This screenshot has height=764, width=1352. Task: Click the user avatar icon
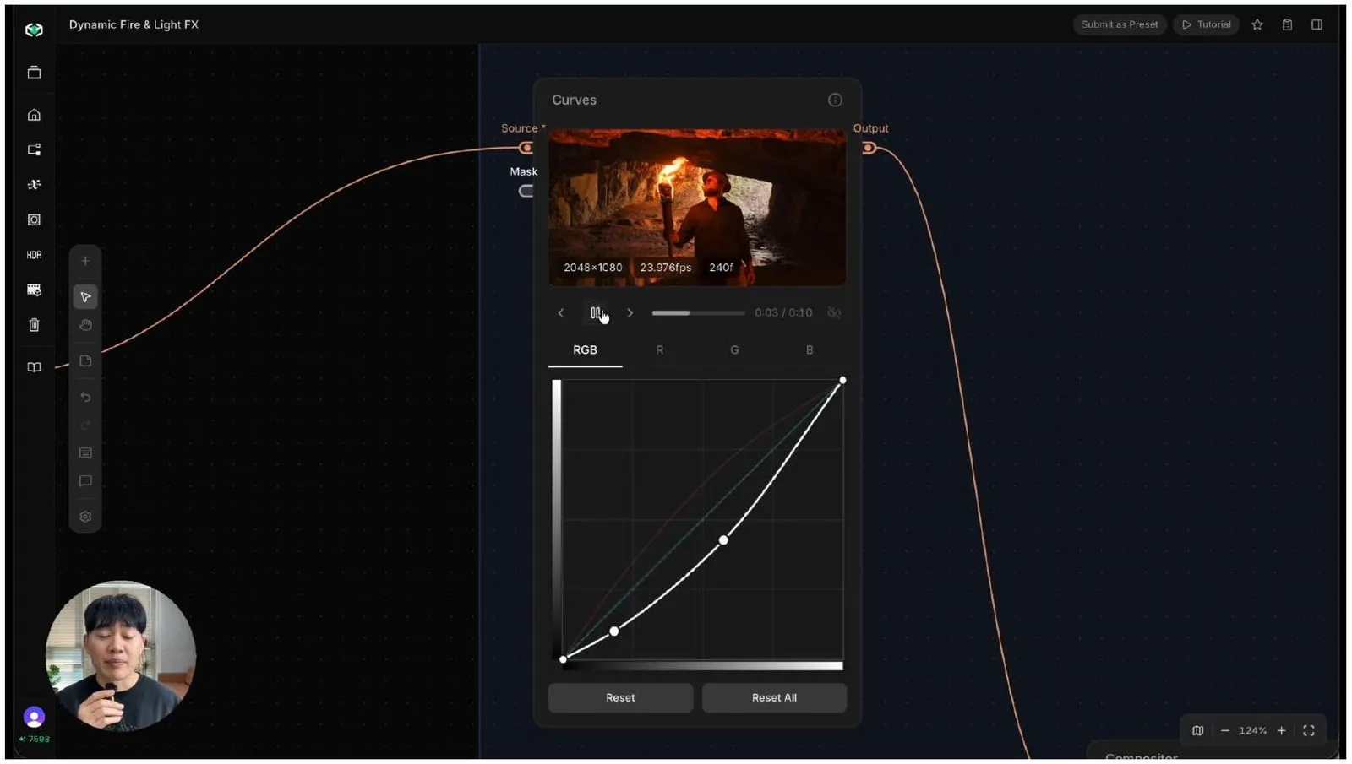pyautogui.click(x=34, y=718)
